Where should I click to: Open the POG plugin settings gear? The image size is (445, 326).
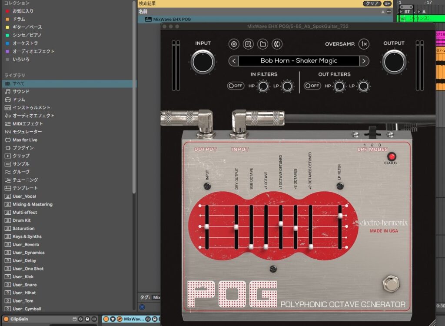(234, 44)
